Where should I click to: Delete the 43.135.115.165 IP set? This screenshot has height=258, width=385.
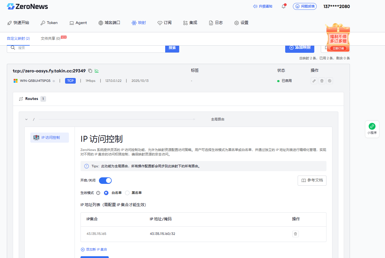[295, 234]
